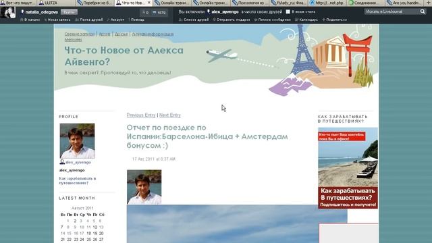The width and height of the screenshot is (432, 243).
Task: Click the user head icon beside natalia_odegova
Action: 22,12
